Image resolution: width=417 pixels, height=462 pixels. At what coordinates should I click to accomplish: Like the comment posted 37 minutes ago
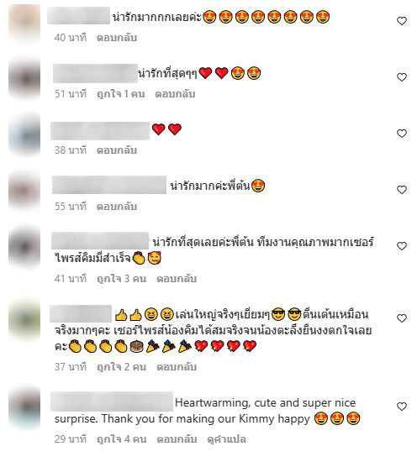402,318
